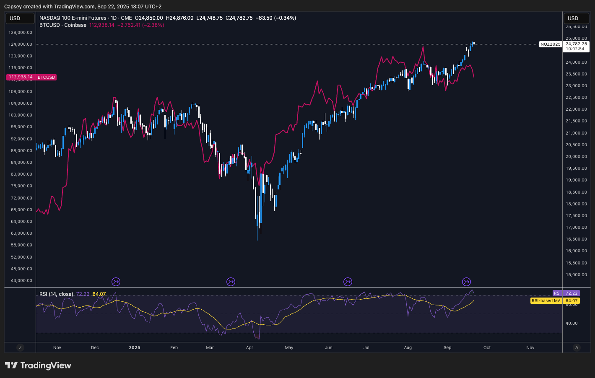
Task: Open the left USD currency dropdown
Action: pyautogui.click(x=20, y=18)
